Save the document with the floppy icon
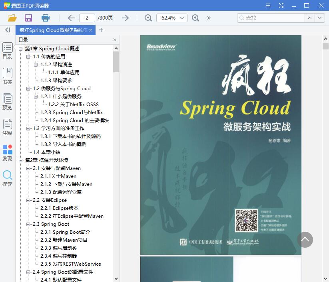The image size is (329, 282). coord(28,18)
